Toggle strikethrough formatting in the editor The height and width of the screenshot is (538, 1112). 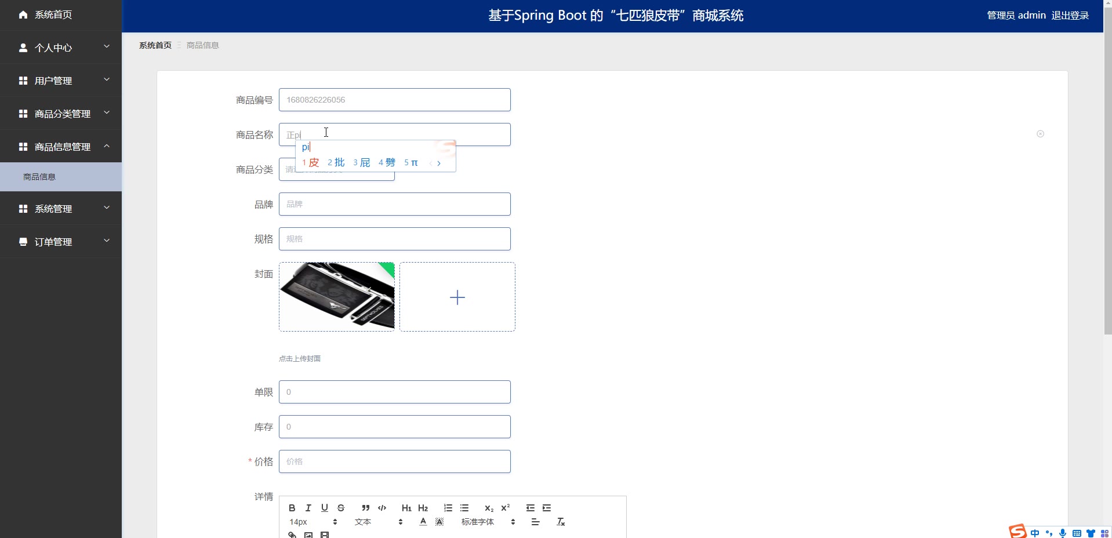tap(341, 508)
